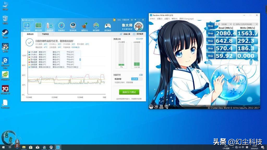Open the cleanup optimization broom icon
The height and width of the screenshot is (150, 267).
tap(84, 27)
